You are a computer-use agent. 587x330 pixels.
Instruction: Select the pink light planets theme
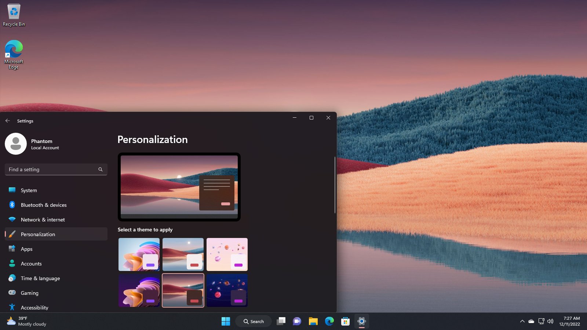click(227, 254)
